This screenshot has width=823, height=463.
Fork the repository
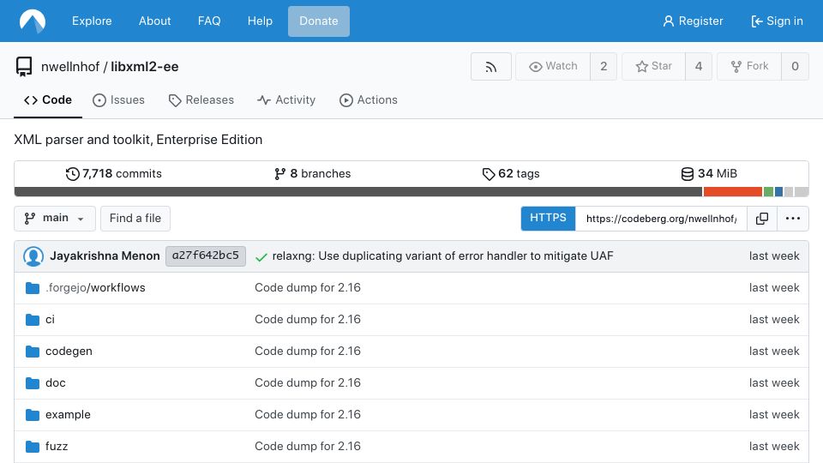coord(749,66)
